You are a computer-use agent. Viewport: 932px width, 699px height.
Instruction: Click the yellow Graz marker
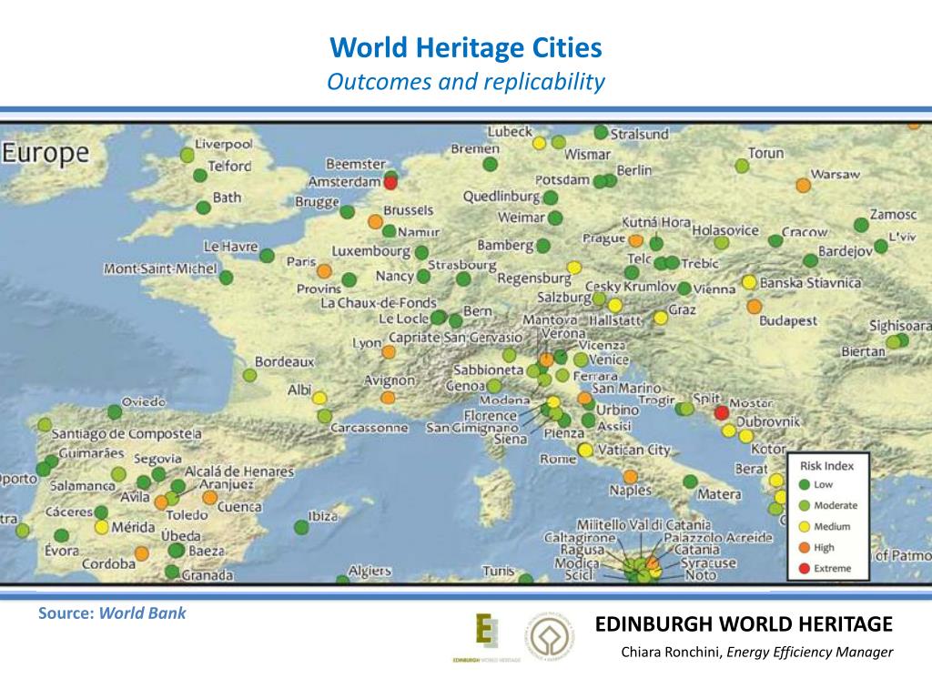661,318
